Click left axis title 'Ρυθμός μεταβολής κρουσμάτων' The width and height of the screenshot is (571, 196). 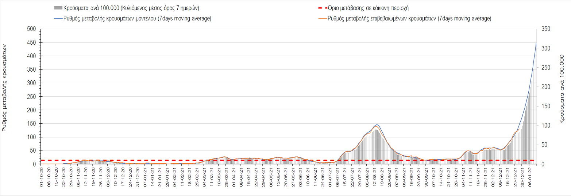pos(5,87)
